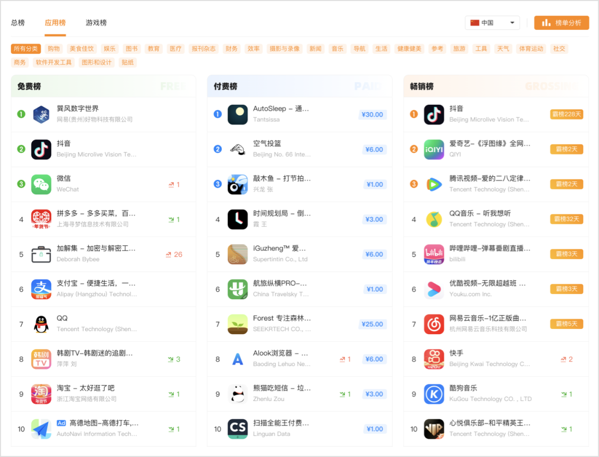Click the 敲木鱼 app icon

point(237,184)
